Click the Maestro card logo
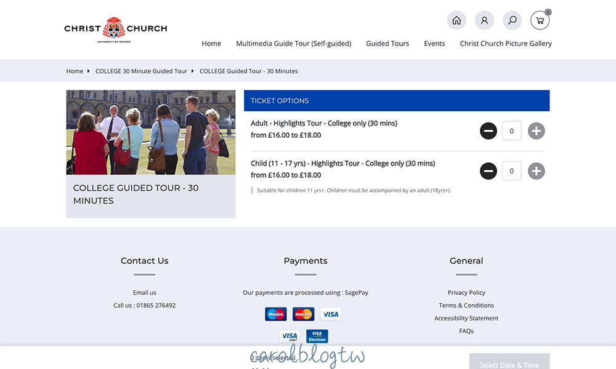The width and height of the screenshot is (616, 369). pyautogui.click(x=276, y=314)
